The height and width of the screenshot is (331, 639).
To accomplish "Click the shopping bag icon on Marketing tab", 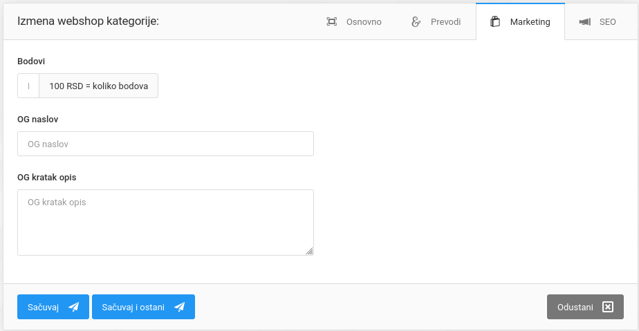I will pos(494,22).
